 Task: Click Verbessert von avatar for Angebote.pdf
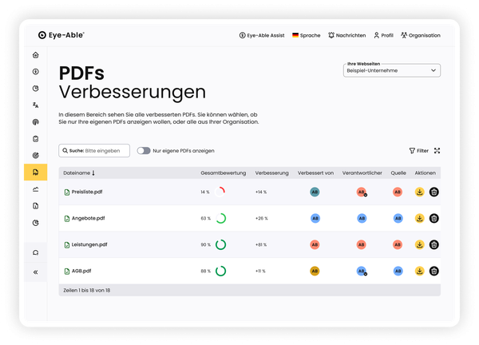coord(315,218)
